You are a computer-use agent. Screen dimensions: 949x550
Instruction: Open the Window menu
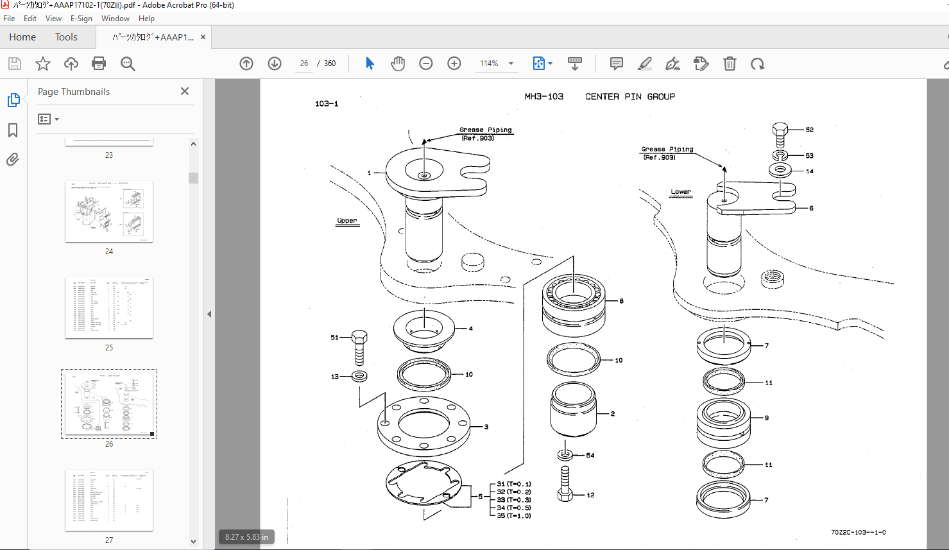(115, 19)
